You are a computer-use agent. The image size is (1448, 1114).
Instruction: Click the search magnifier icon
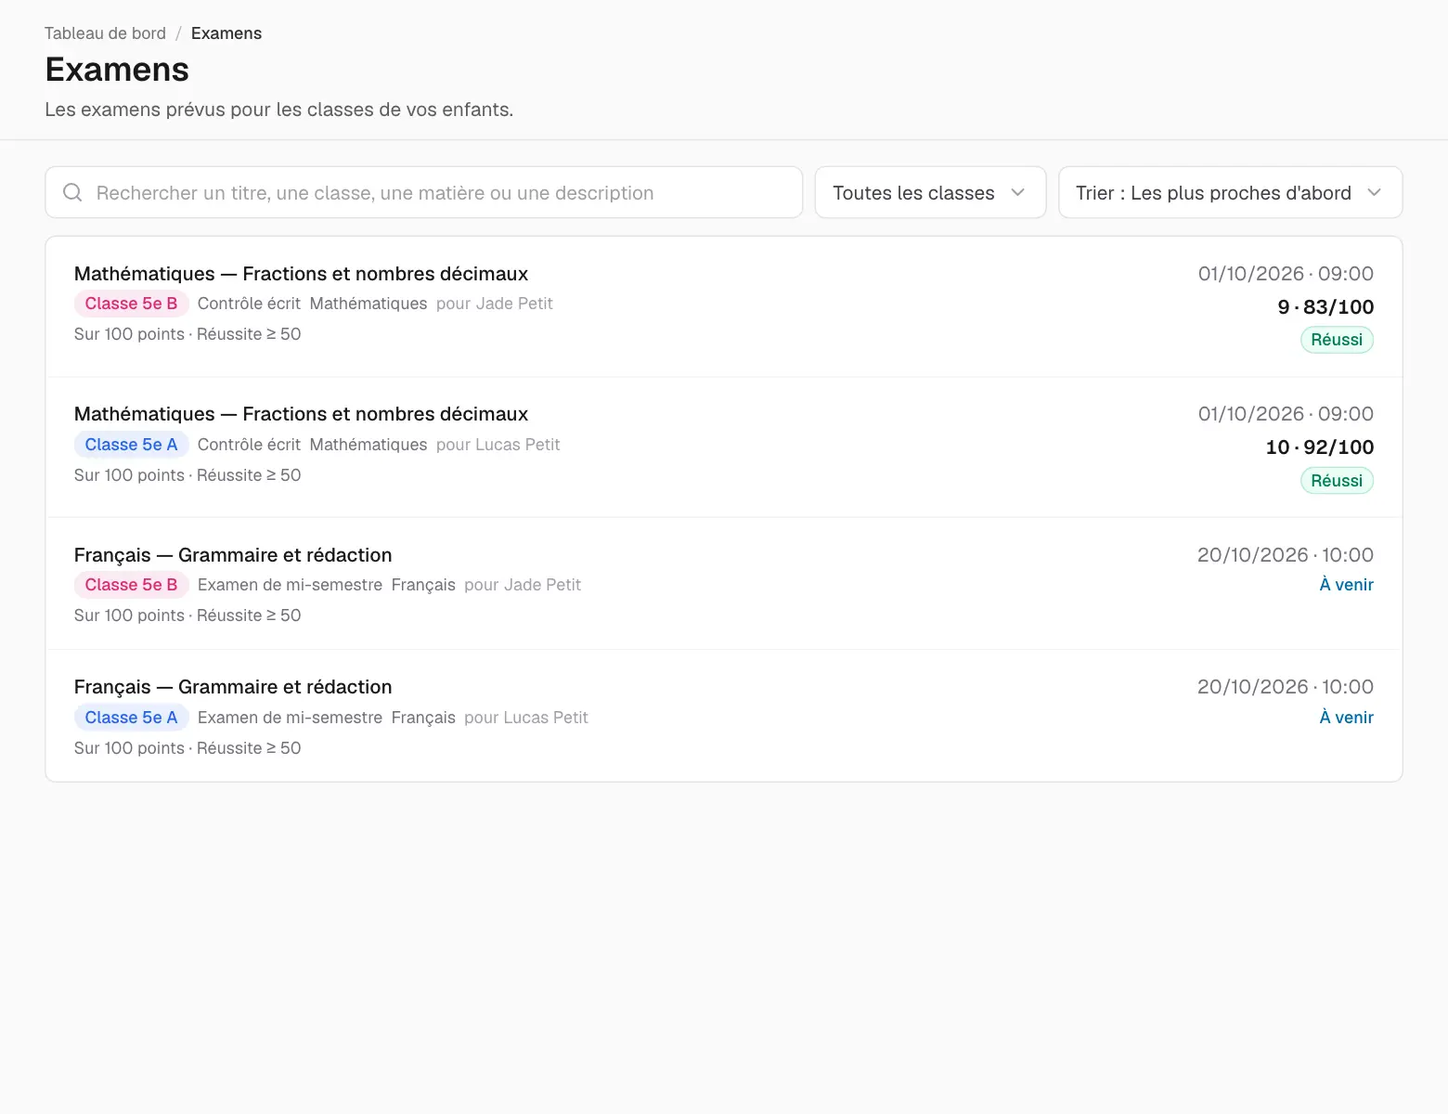[x=72, y=192]
